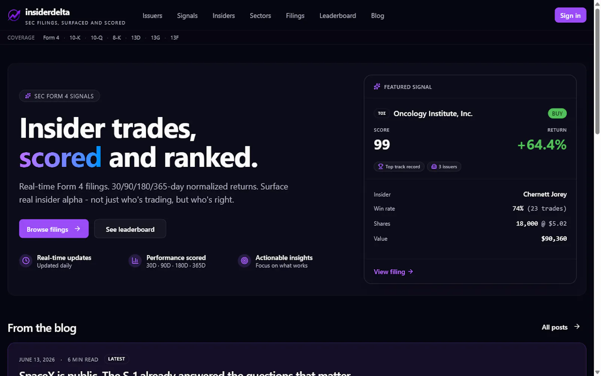Image resolution: width=601 pixels, height=376 pixels.
Task: Click the +64.4% return value
Action: (x=542, y=145)
